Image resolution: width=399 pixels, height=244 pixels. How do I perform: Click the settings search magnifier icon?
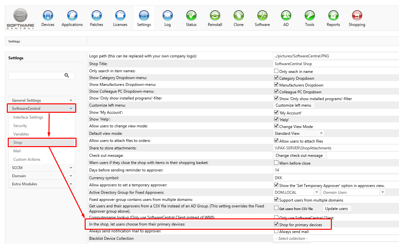click(67, 76)
